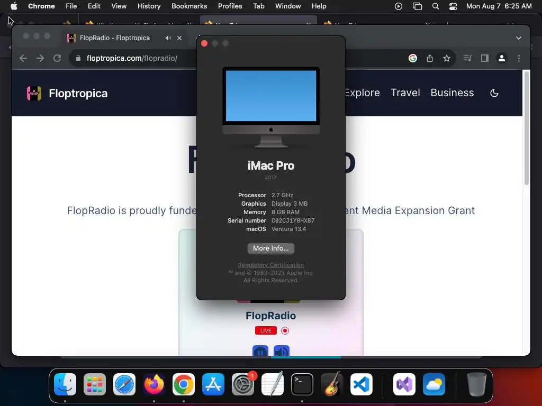This screenshot has height=406, width=542.
Task: Open Finder from the dock
Action: 65,384
